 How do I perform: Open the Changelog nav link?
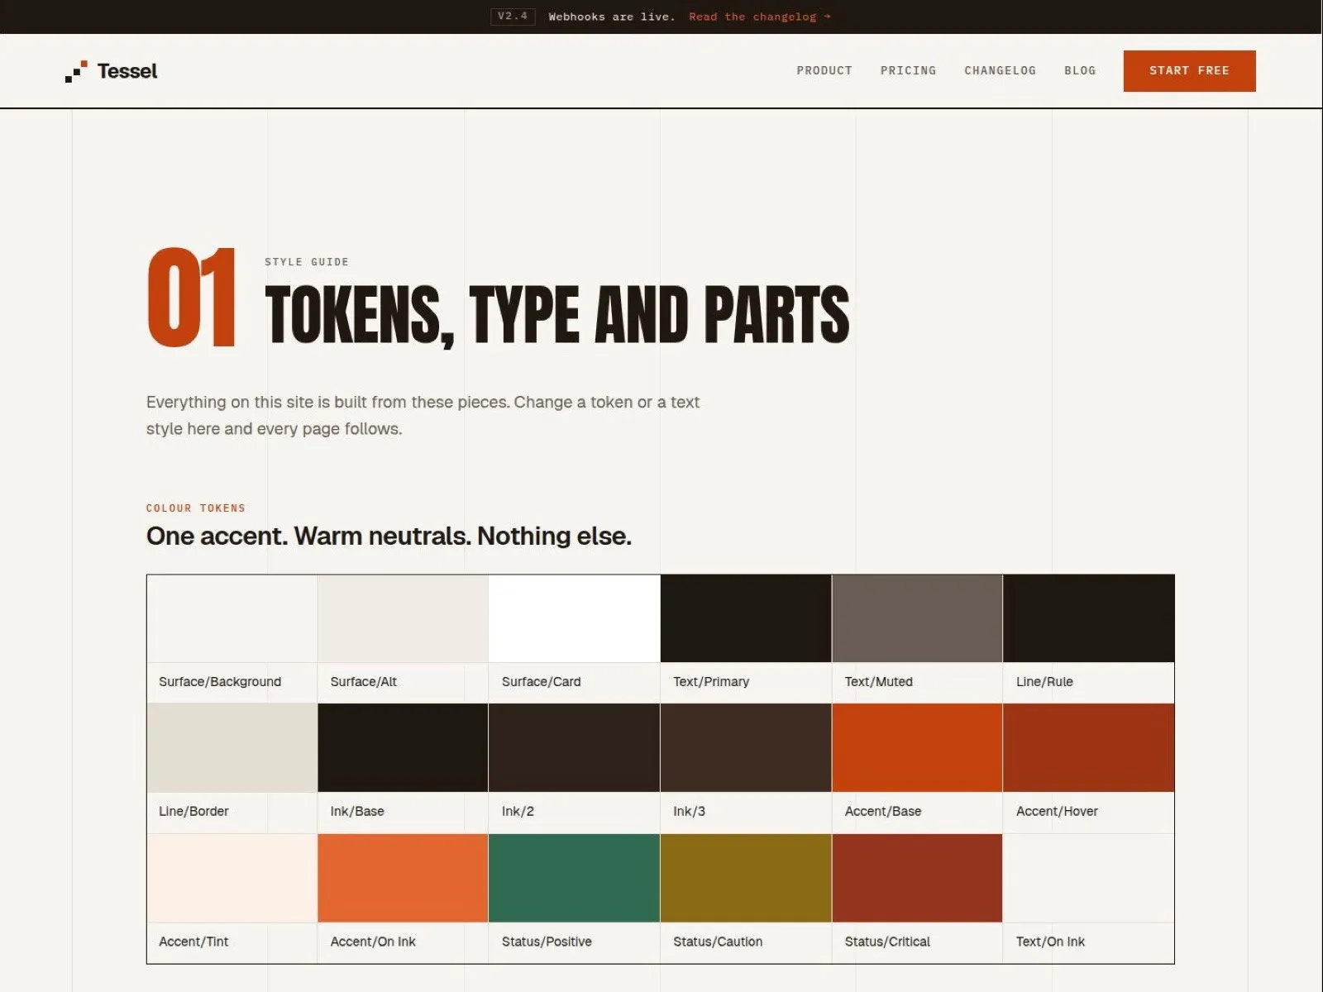click(x=1000, y=71)
